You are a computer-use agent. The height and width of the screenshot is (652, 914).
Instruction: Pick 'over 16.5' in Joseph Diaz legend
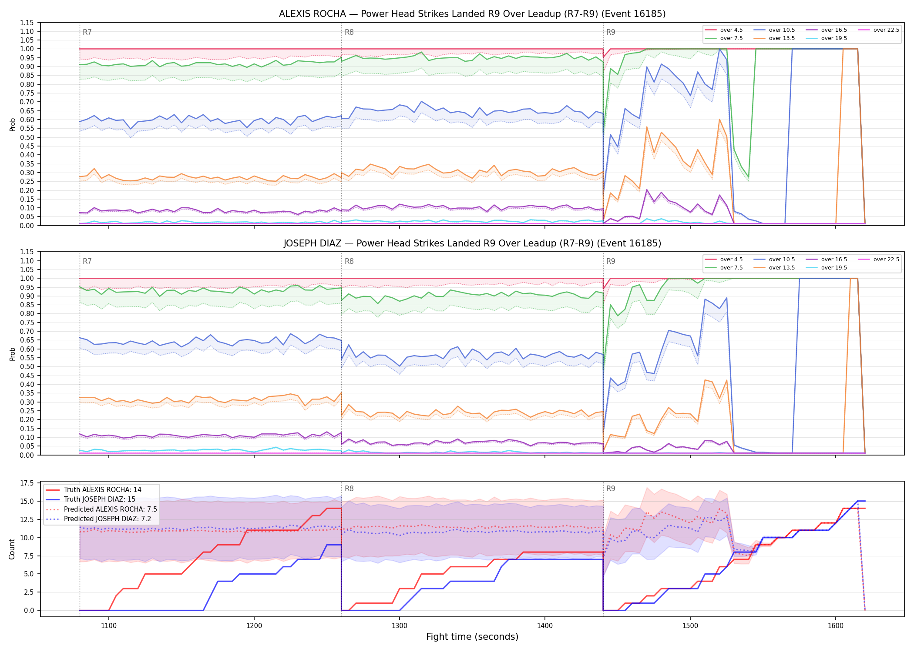point(827,259)
